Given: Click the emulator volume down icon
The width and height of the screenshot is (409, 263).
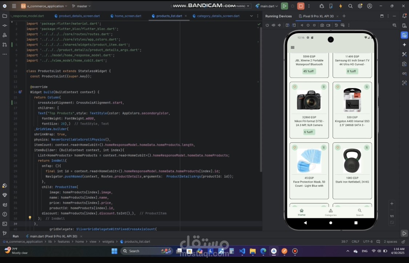Looking at the screenshot, I should tap(279, 25).
